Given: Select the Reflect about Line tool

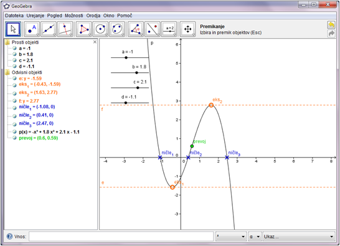Looking at the screenshot, I should [153, 29].
